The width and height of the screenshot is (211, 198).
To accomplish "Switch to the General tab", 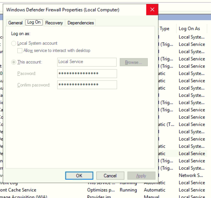I will coord(15,23).
